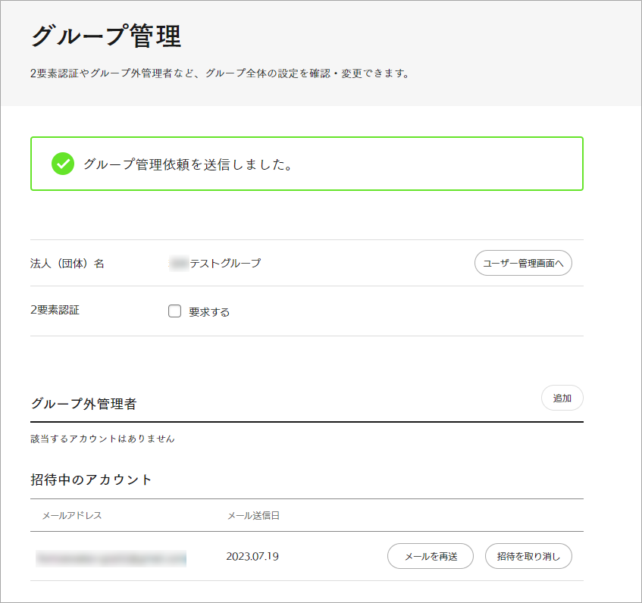Select the blurred invited email address
The image size is (642, 603).
[x=111, y=558]
